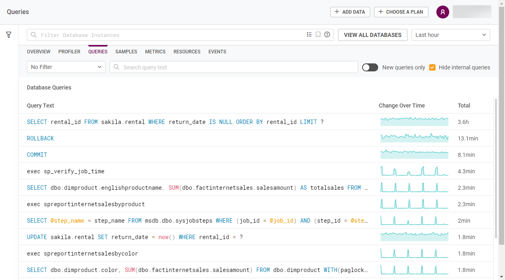Uncheck Hide internal queries checkbox

(432, 67)
